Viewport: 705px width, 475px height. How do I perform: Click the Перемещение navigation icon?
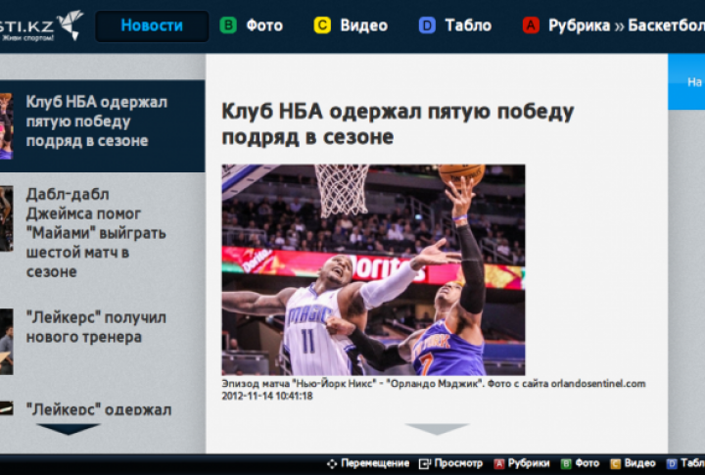pyautogui.click(x=332, y=464)
